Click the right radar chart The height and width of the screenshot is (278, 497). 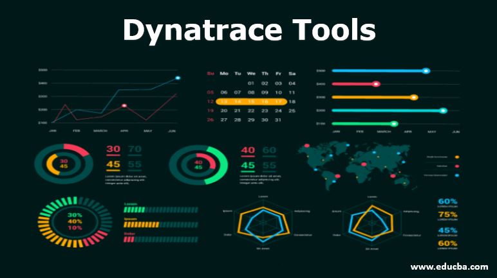pos(372,223)
